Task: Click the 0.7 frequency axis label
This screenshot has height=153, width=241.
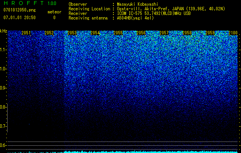Action: (3, 126)
